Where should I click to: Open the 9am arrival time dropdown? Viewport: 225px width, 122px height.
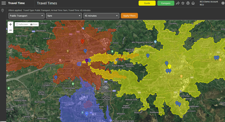(64, 16)
